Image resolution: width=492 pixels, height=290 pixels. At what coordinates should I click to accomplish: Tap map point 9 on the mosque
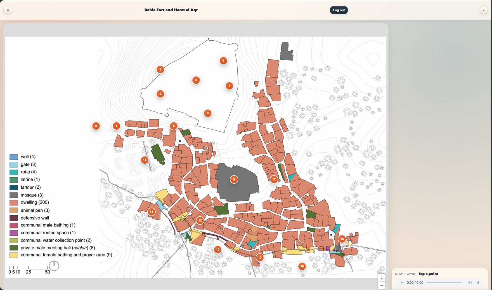234,179
